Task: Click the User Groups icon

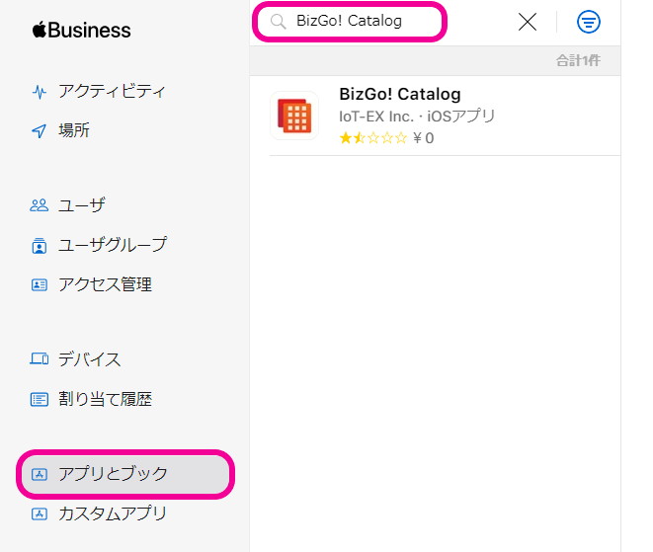Action: [40, 245]
